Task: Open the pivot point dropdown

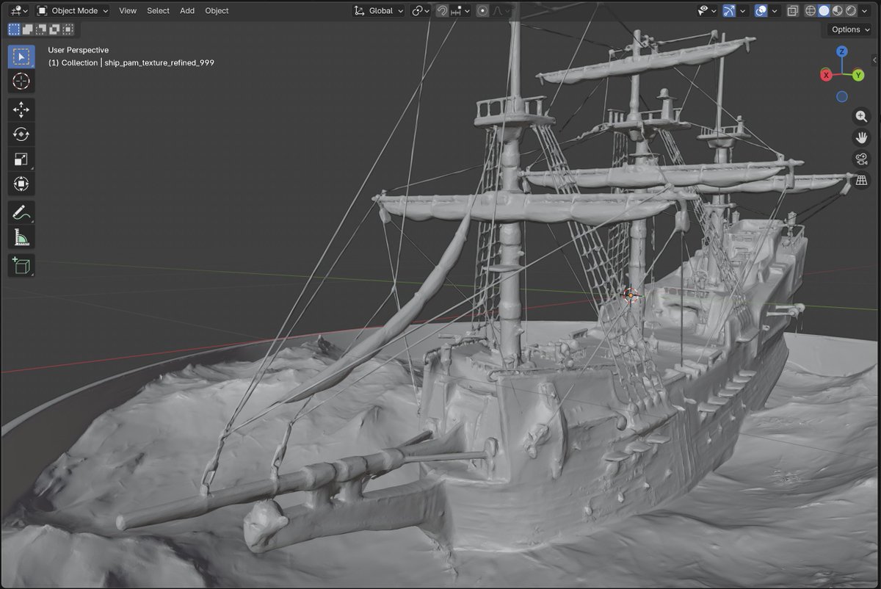Action: pos(421,11)
